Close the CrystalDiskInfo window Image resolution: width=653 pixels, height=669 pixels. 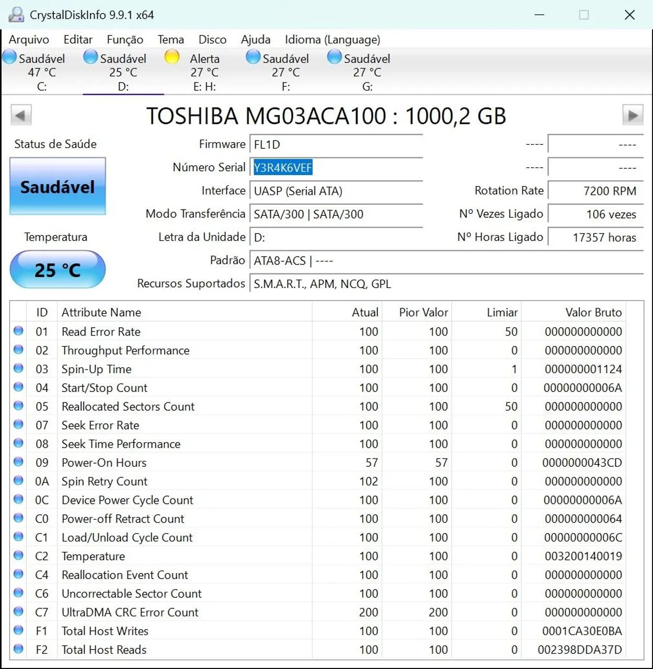point(630,15)
